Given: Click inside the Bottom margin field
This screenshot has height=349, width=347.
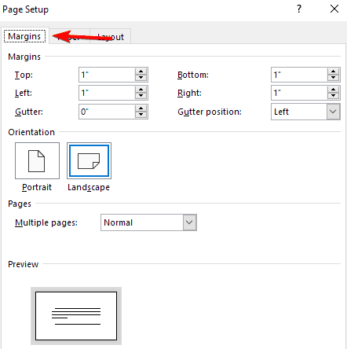Looking at the screenshot, I should [299, 75].
